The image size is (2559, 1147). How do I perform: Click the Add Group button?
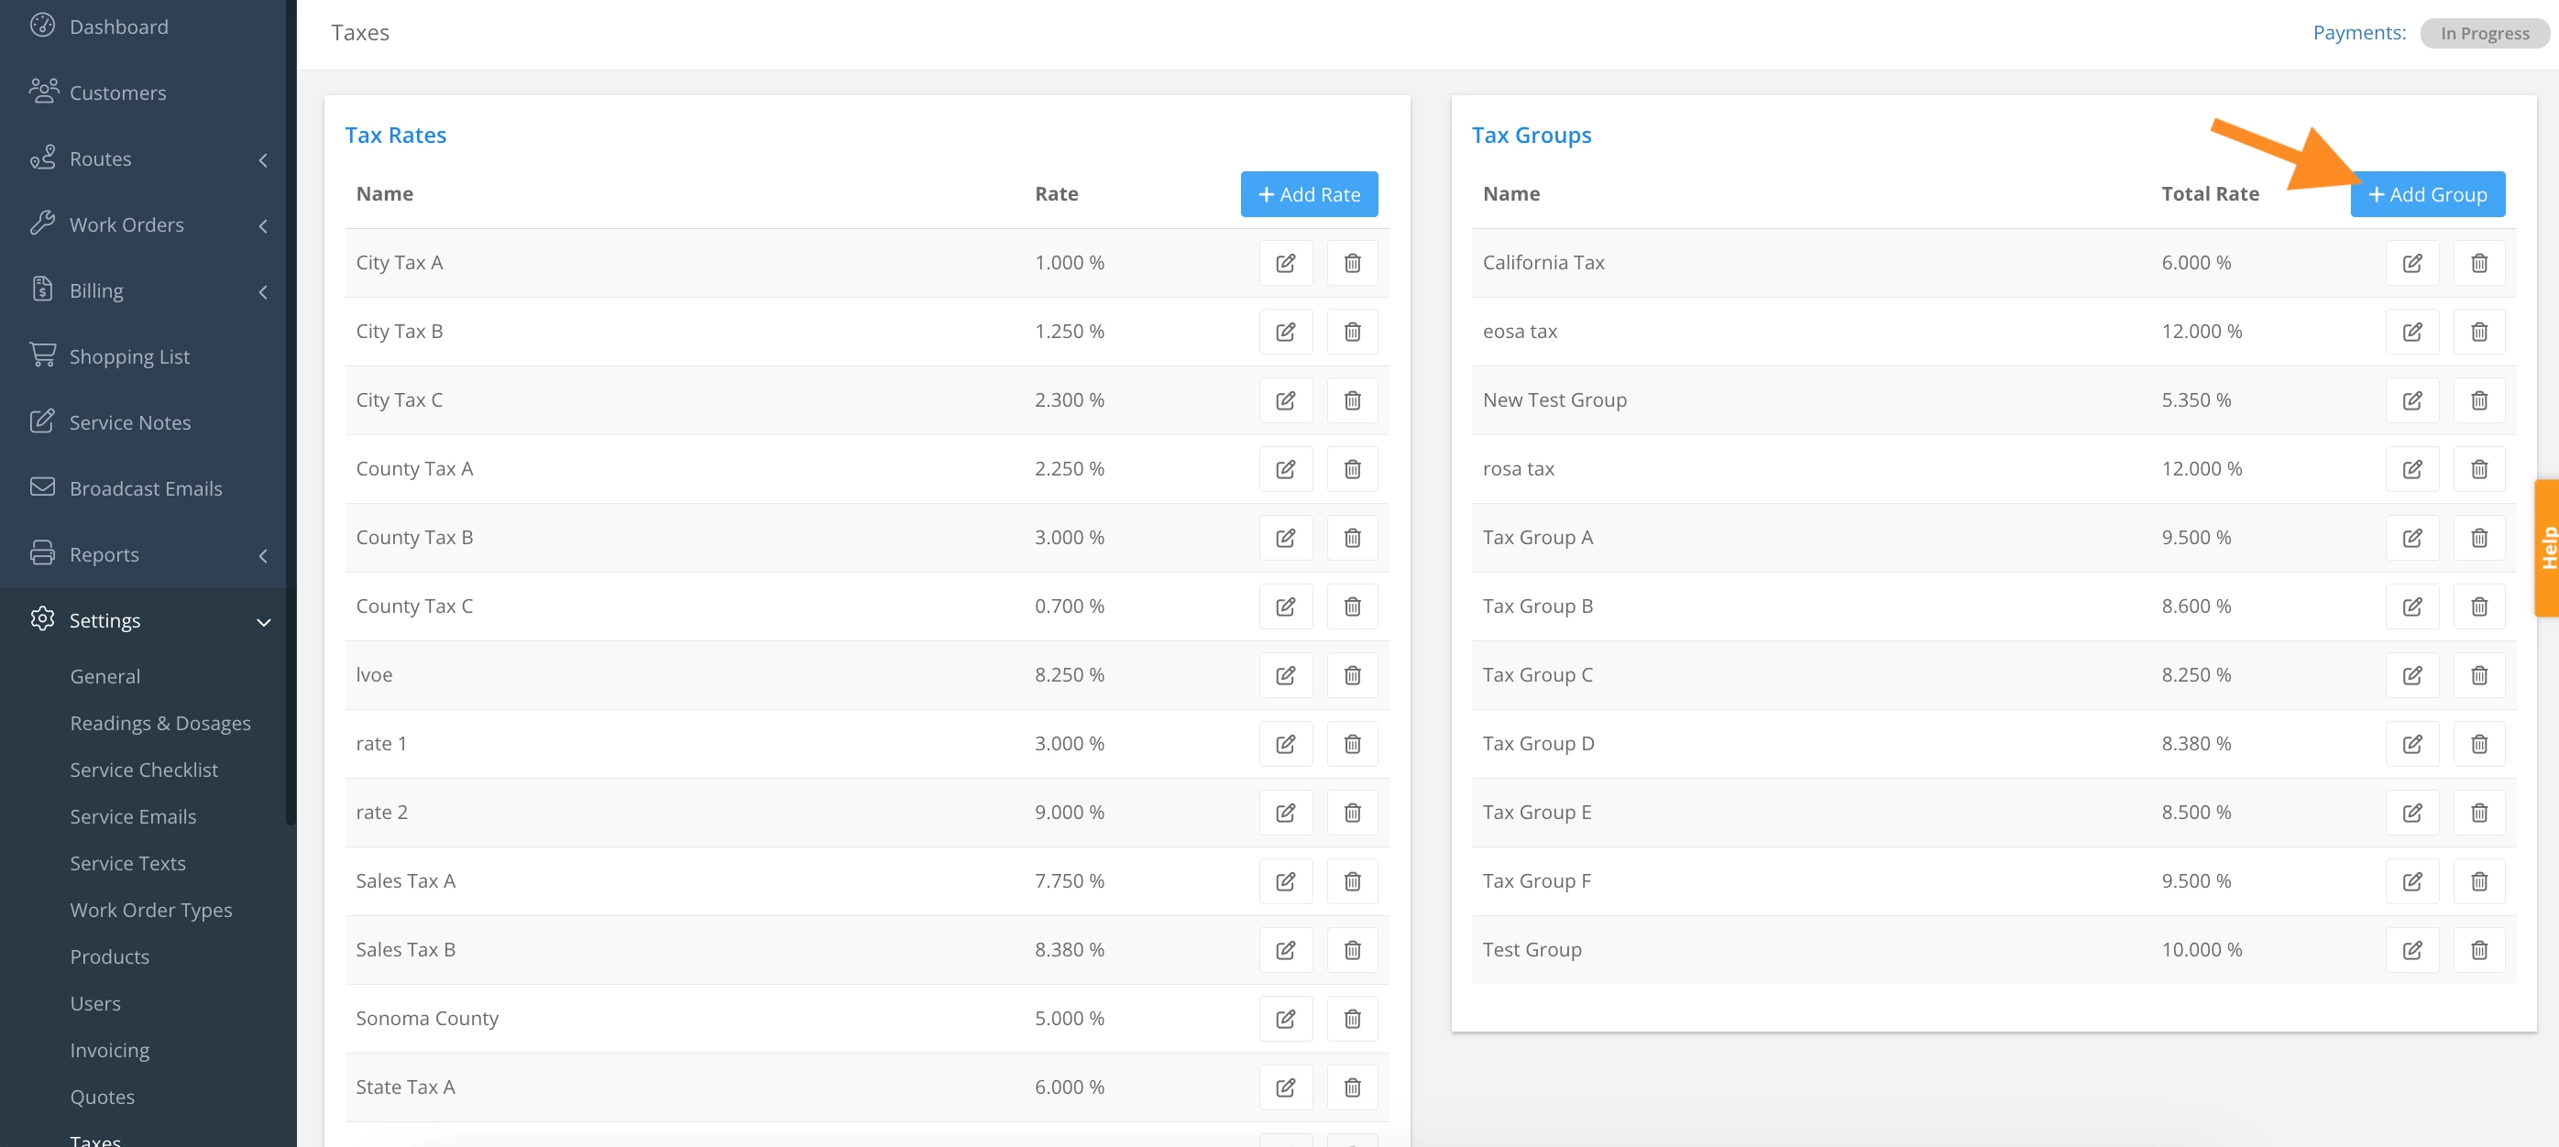tap(2427, 194)
